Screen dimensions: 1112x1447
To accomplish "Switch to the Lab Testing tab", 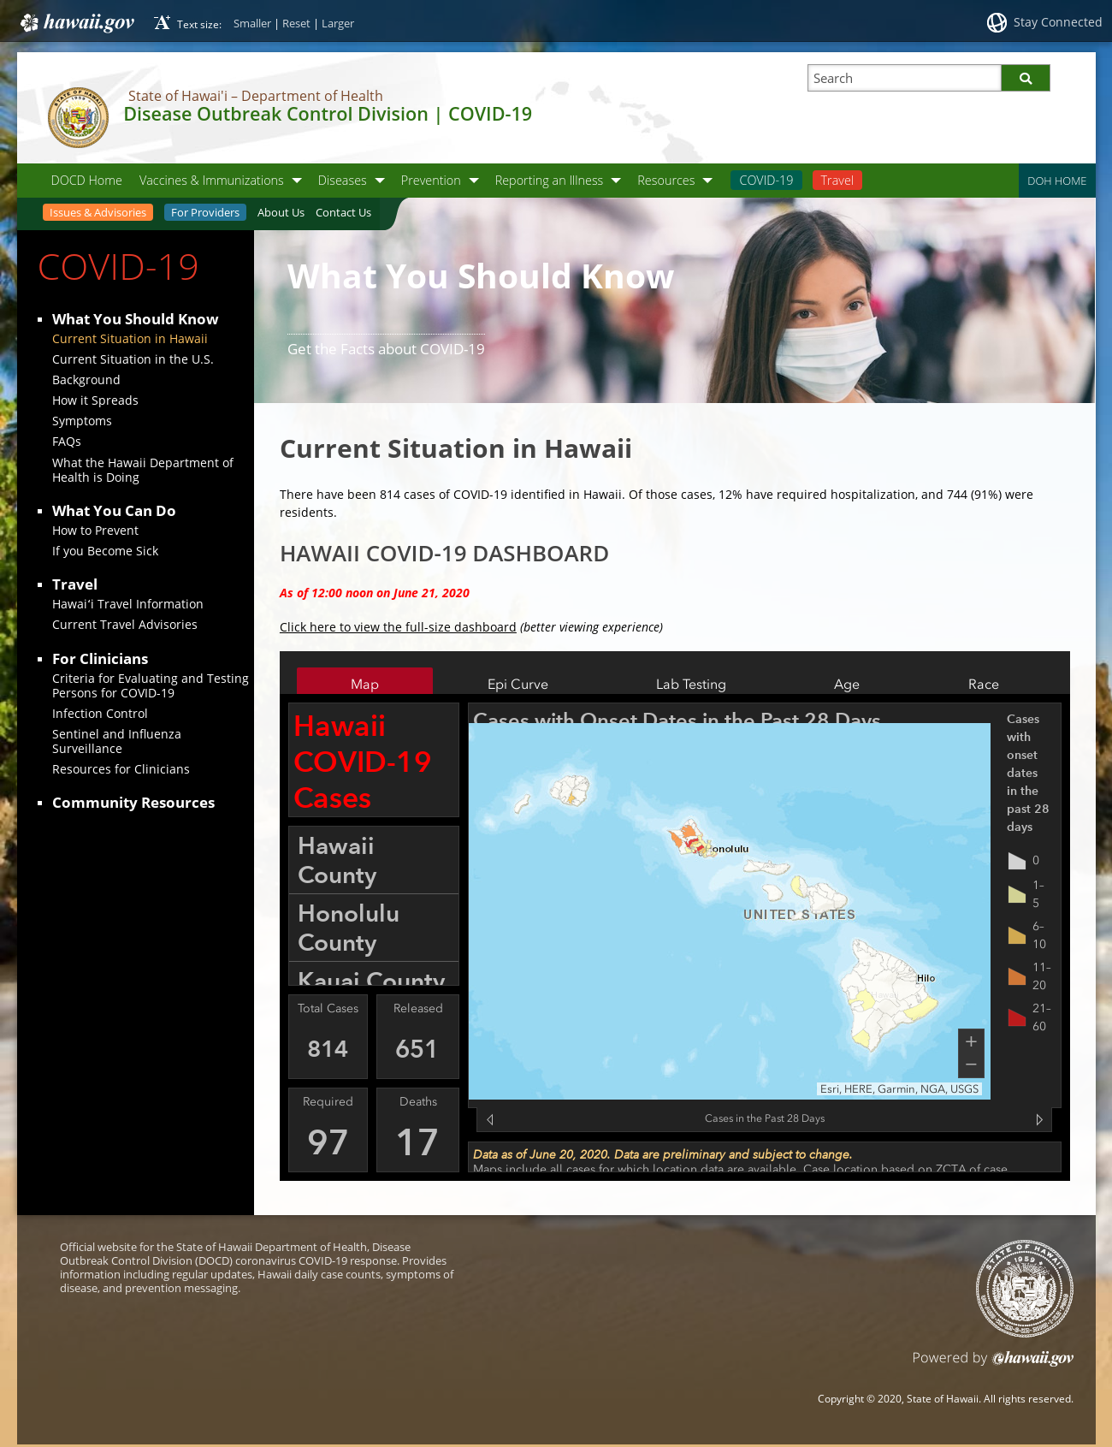I will pyautogui.click(x=691, y=684).
